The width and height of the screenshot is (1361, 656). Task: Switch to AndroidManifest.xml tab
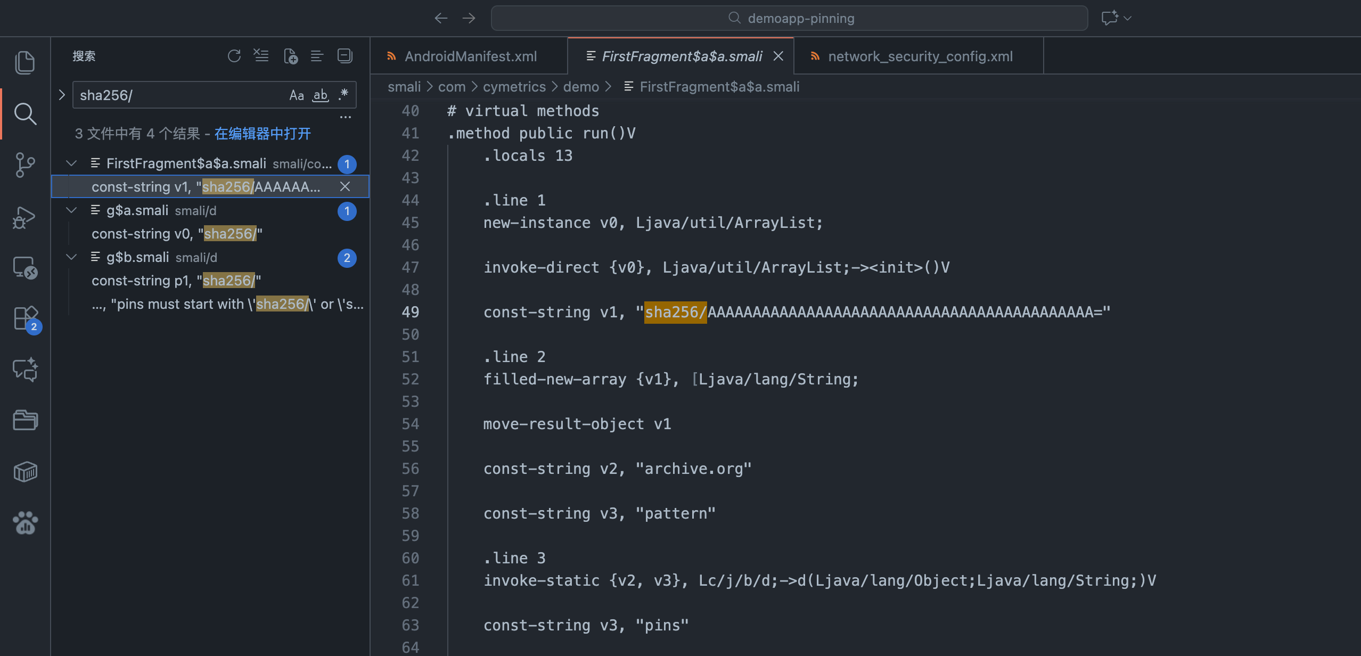tap(470, 56)
